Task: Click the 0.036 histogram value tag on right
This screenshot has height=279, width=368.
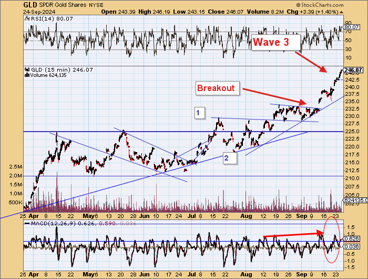Action: [x=352, y=246]
